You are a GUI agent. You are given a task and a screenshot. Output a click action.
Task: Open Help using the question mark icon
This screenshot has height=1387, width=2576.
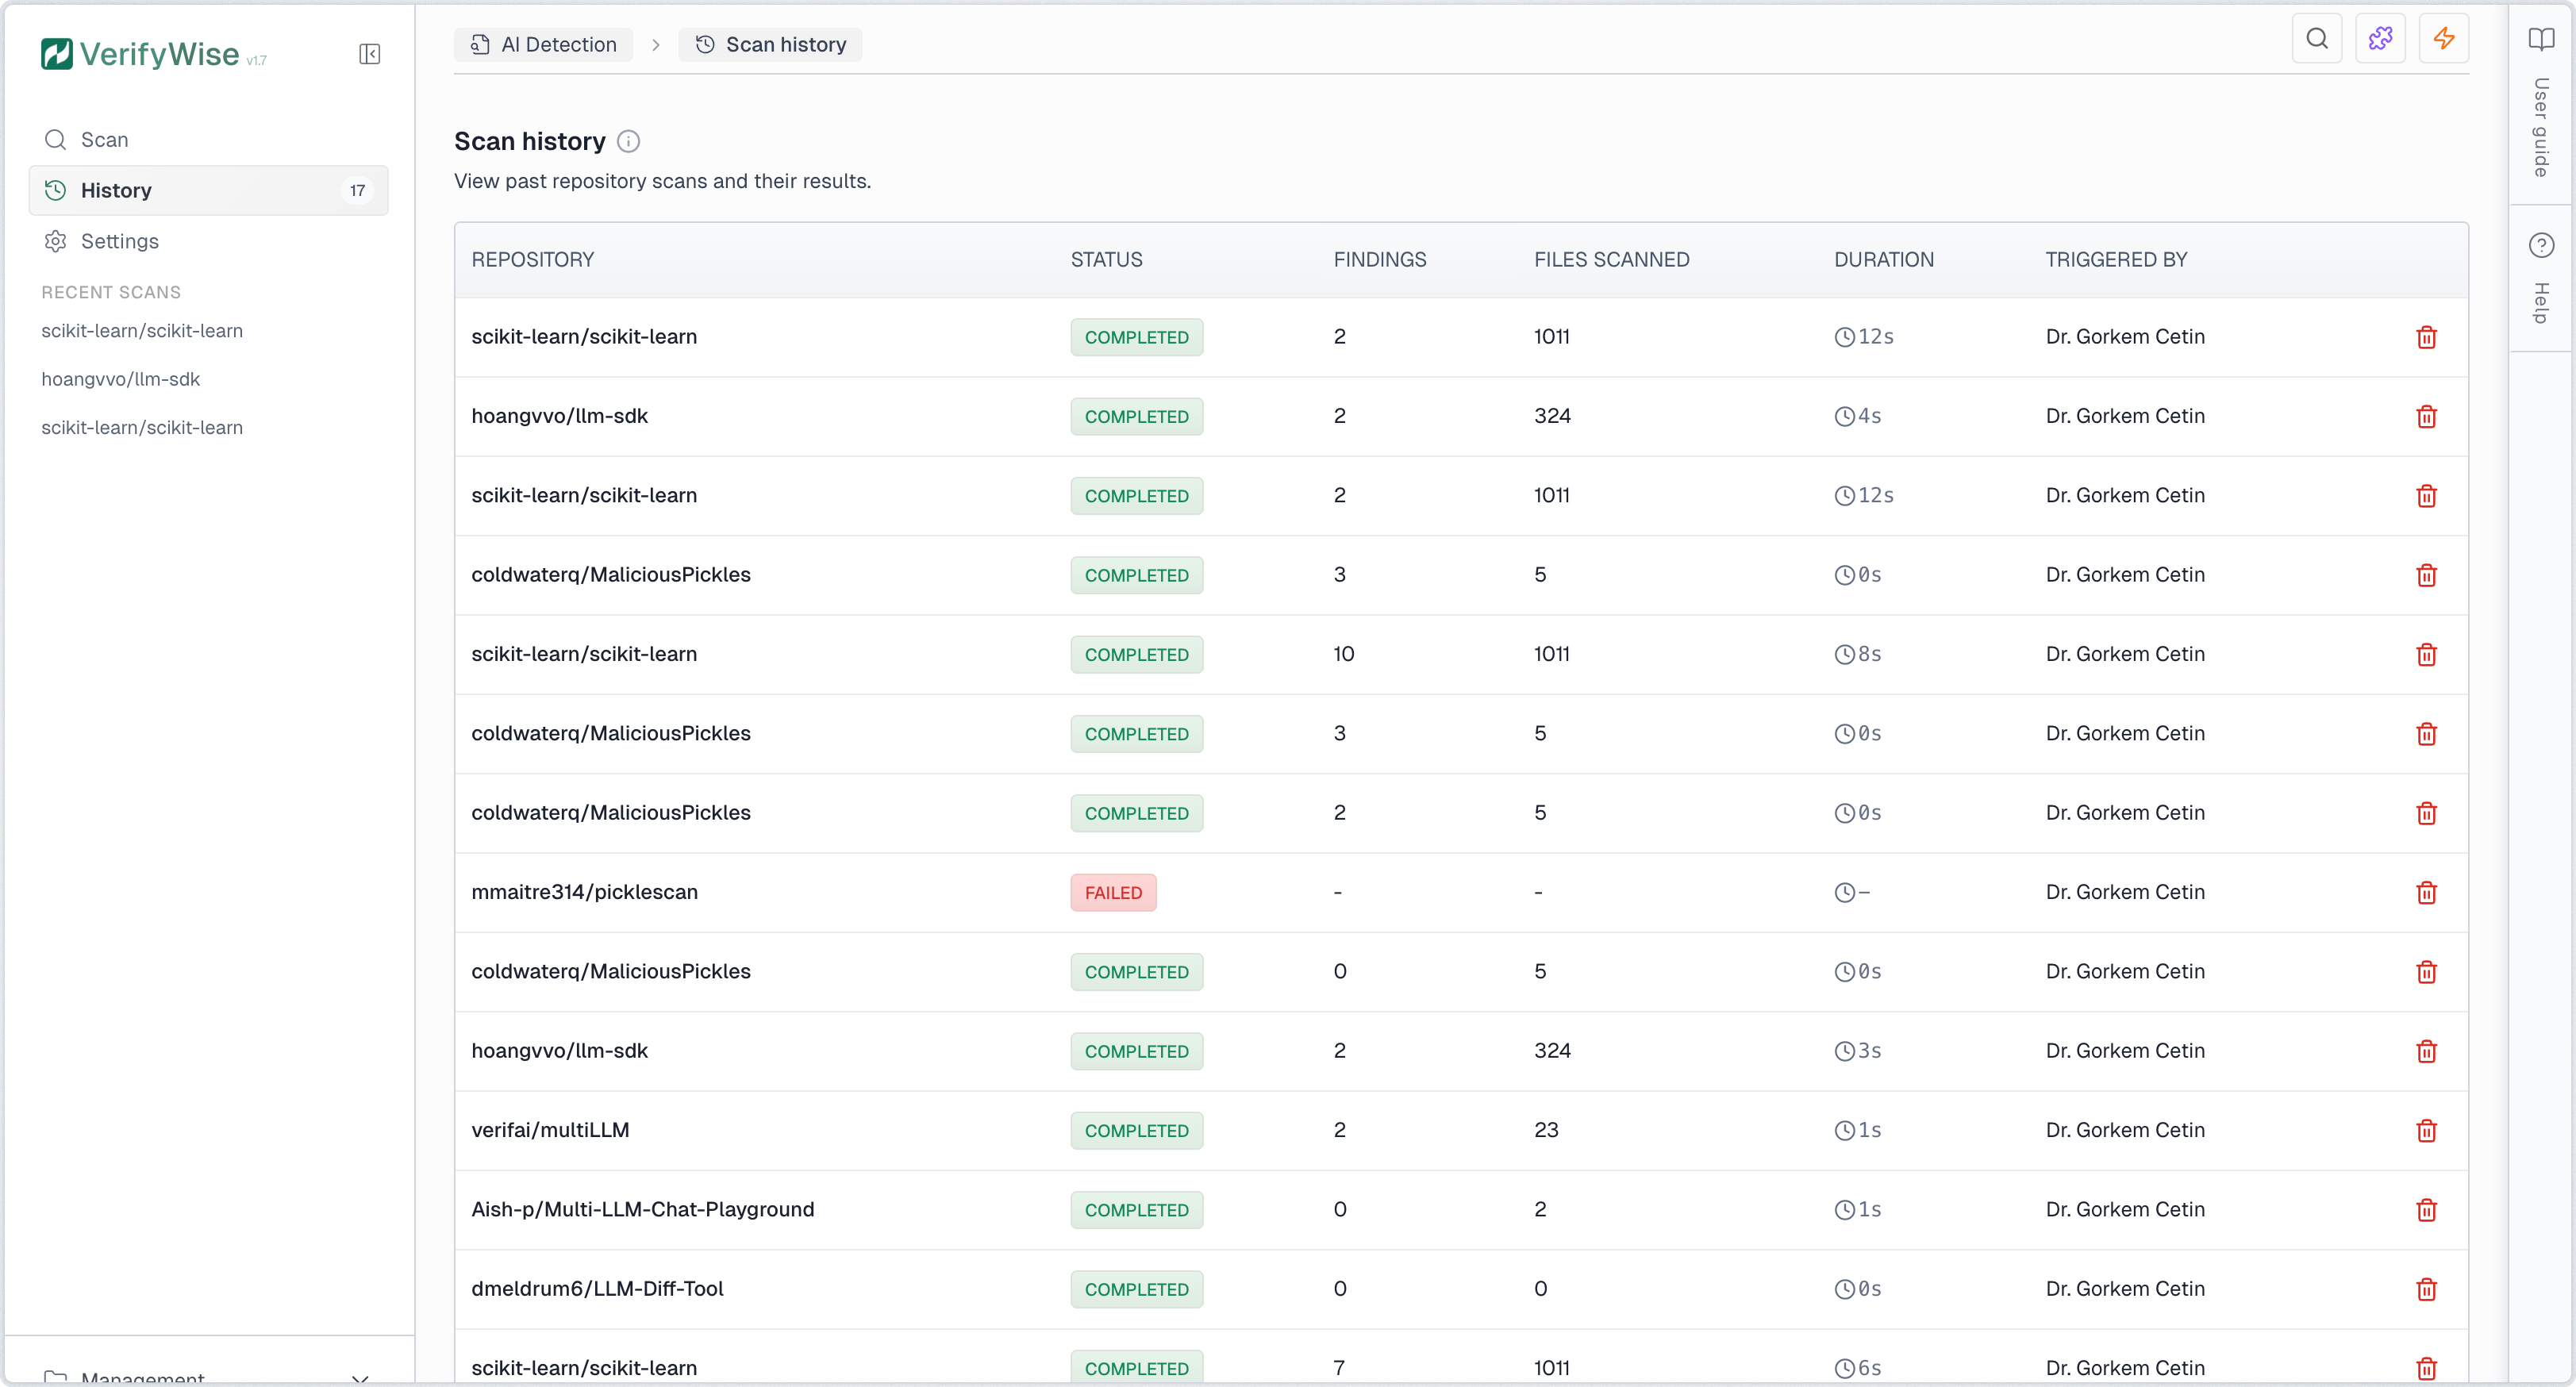[2543, 244]
